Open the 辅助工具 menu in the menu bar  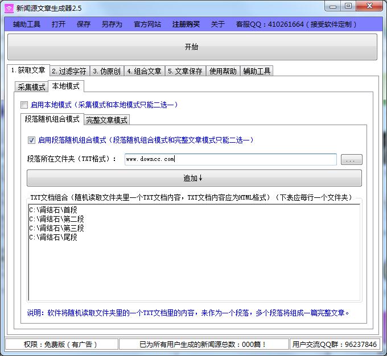click(26, 24)
